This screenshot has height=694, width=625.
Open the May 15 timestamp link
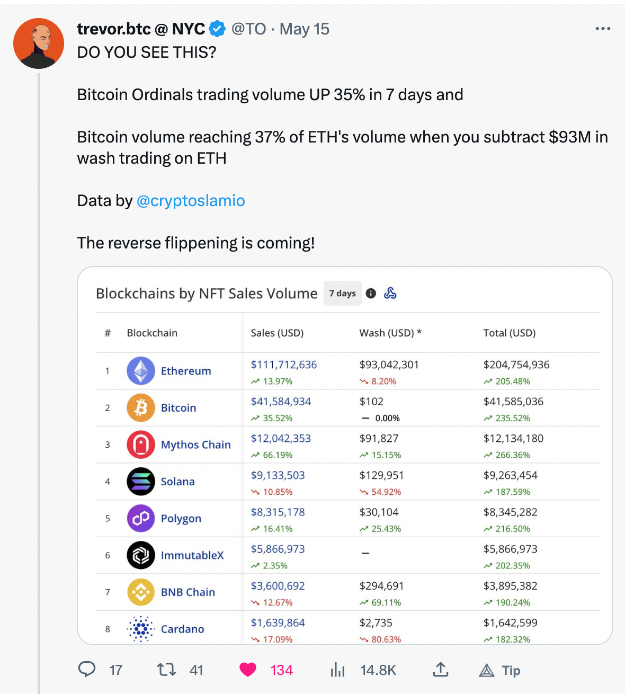pos(304,29)
